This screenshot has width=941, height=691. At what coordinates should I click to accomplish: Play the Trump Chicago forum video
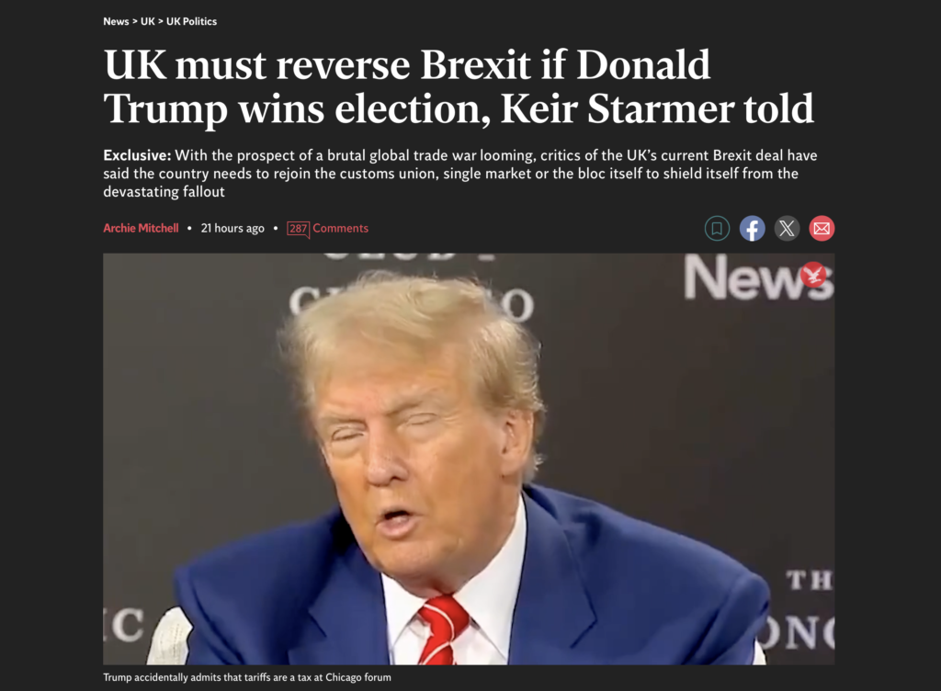coord(469,459)
